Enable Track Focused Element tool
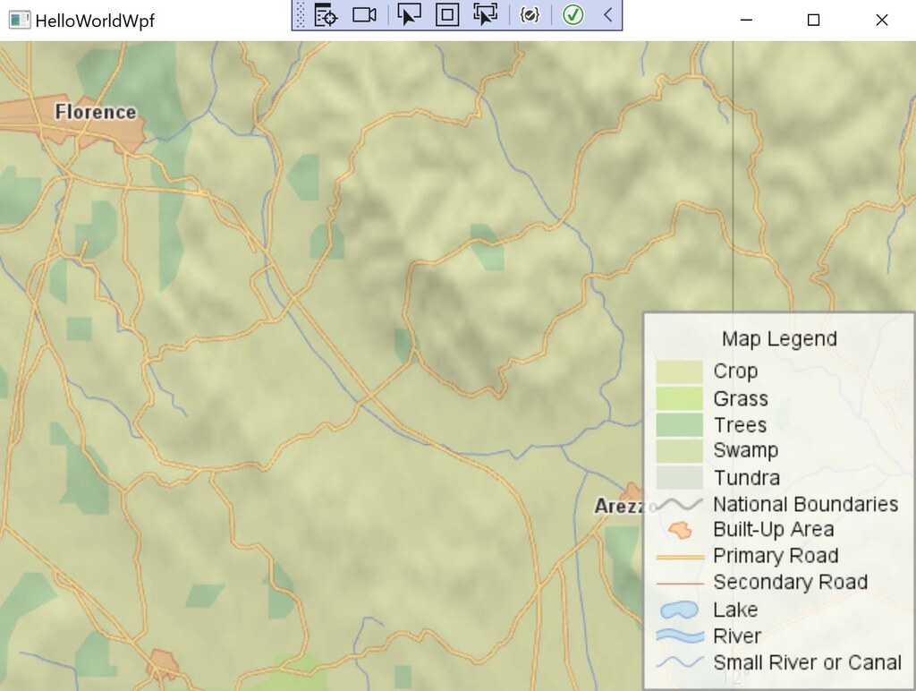Image resolution: width=916 pixels, height=691 pixels. coord(485,15)
